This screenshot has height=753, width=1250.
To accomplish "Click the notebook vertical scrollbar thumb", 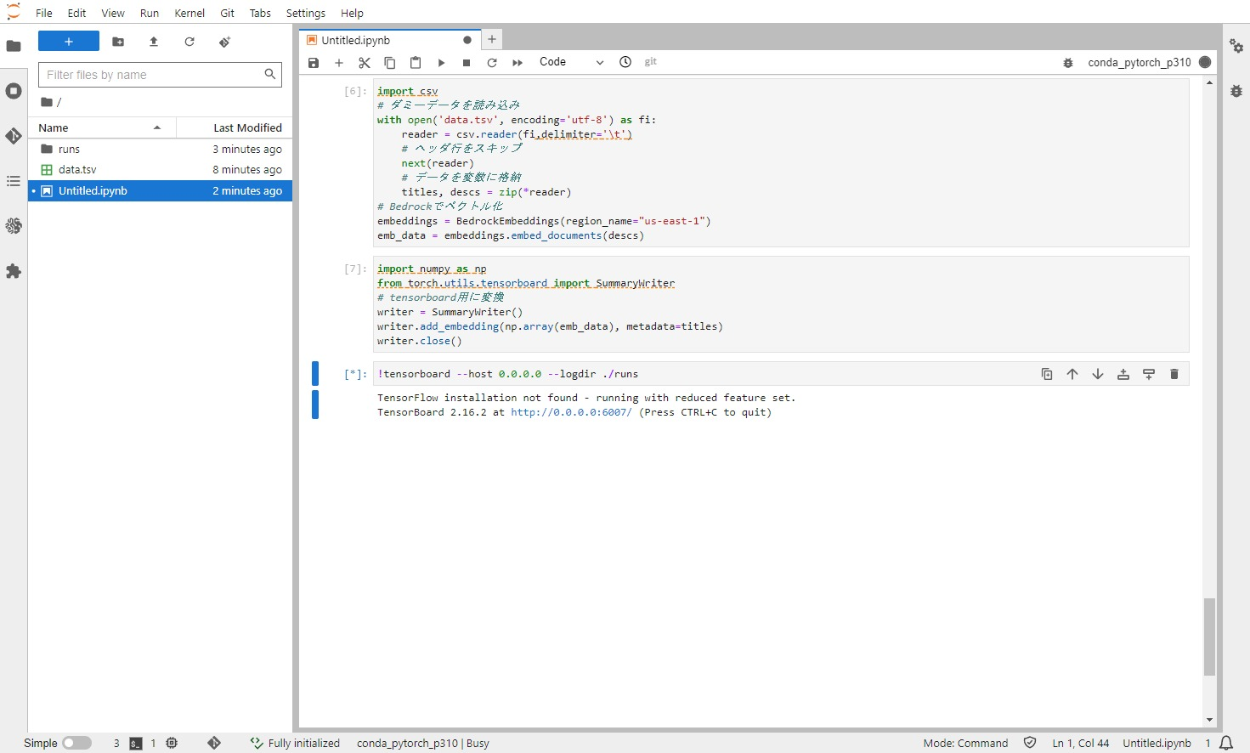I will coord(1209,637).
